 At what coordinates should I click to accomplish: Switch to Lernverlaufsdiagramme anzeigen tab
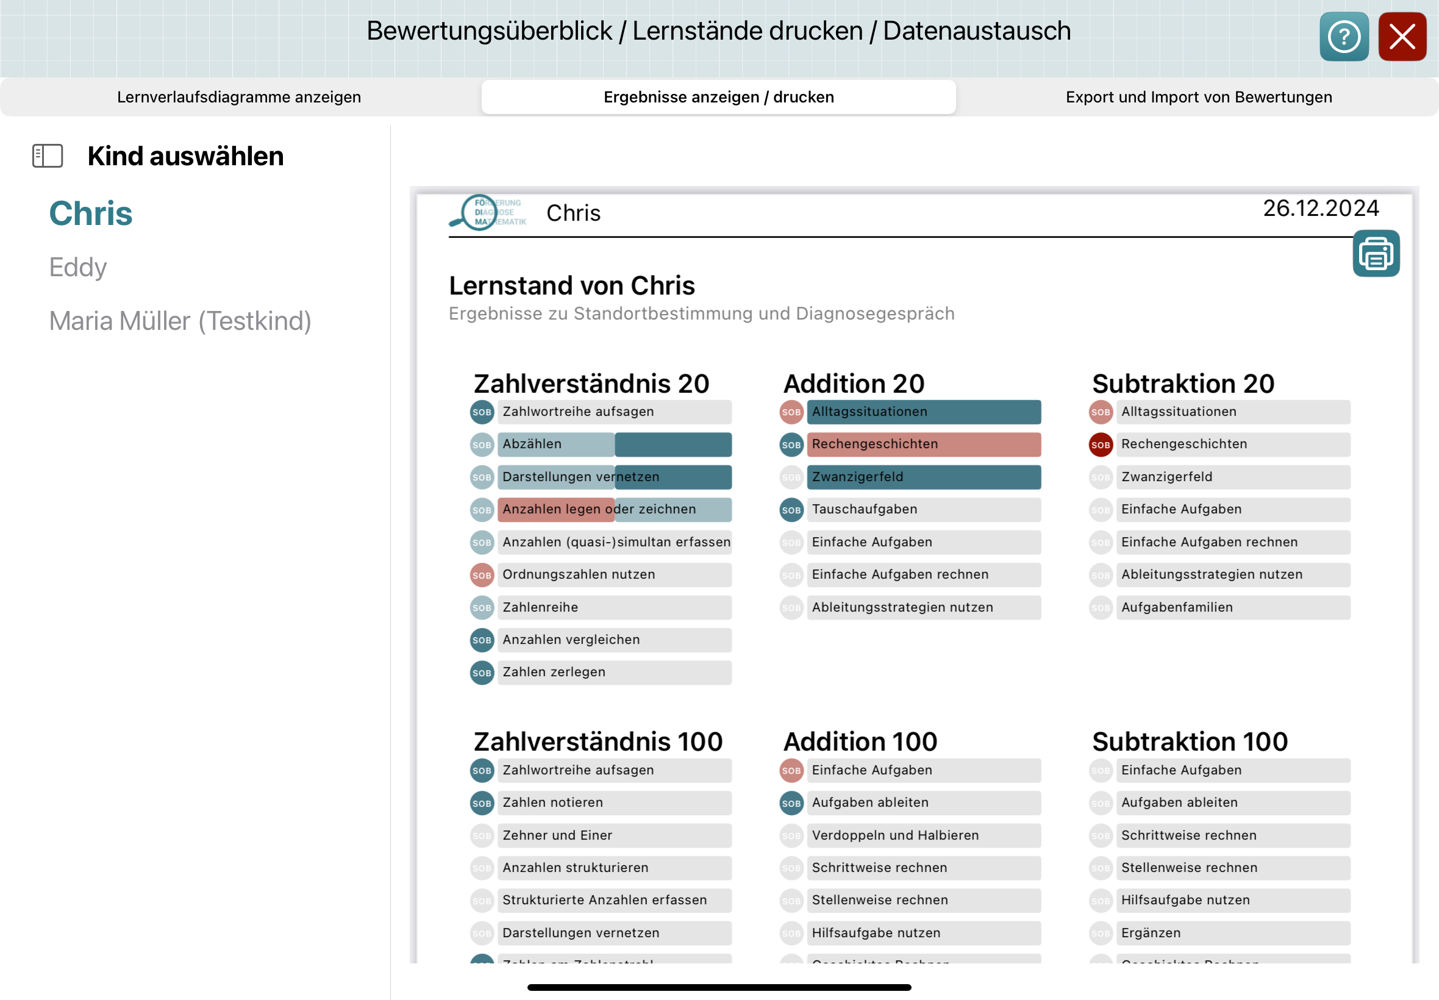(238, 97)
